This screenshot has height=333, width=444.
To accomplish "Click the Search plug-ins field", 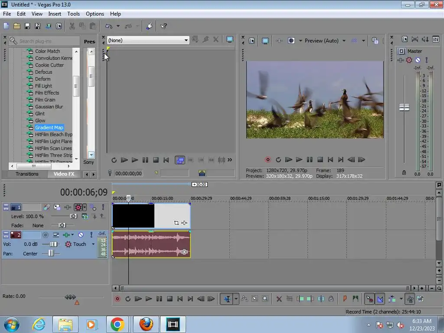I will click(44, 41).
